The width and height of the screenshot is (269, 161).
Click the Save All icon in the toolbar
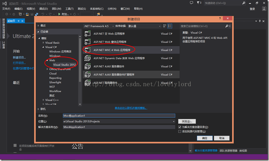tap(36, 14)
